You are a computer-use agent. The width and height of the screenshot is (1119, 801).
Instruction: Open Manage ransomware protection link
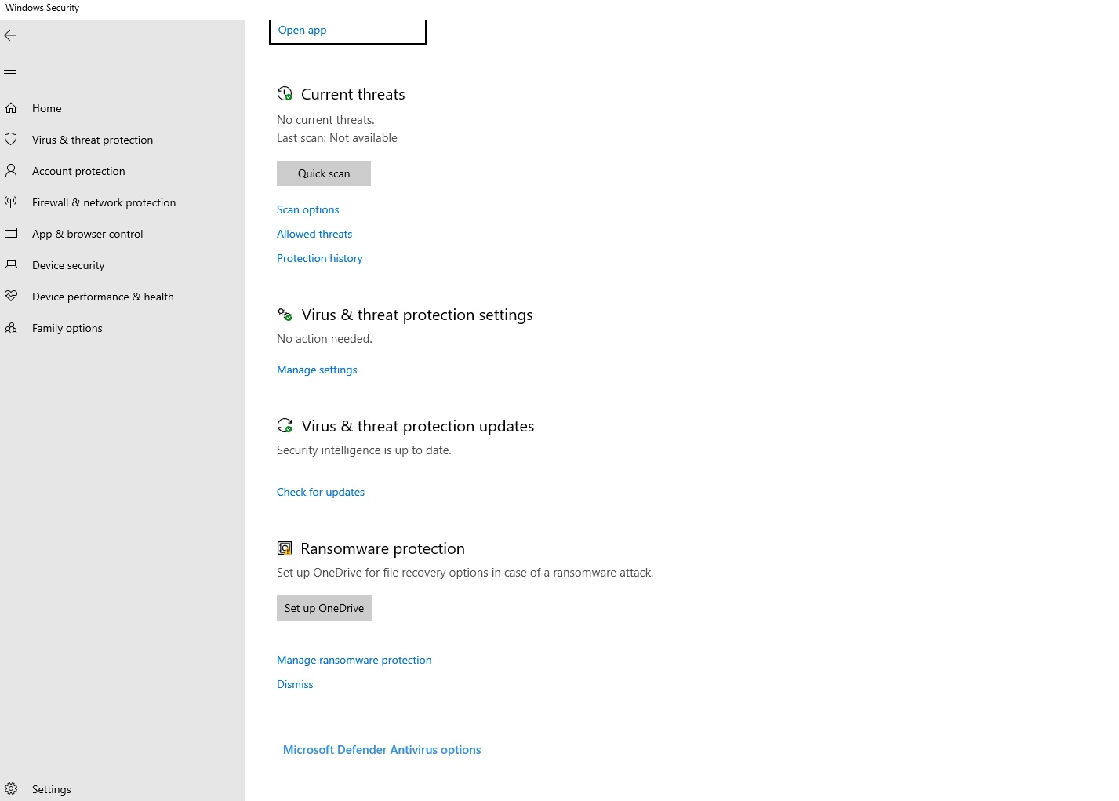(x=354, y=660)
